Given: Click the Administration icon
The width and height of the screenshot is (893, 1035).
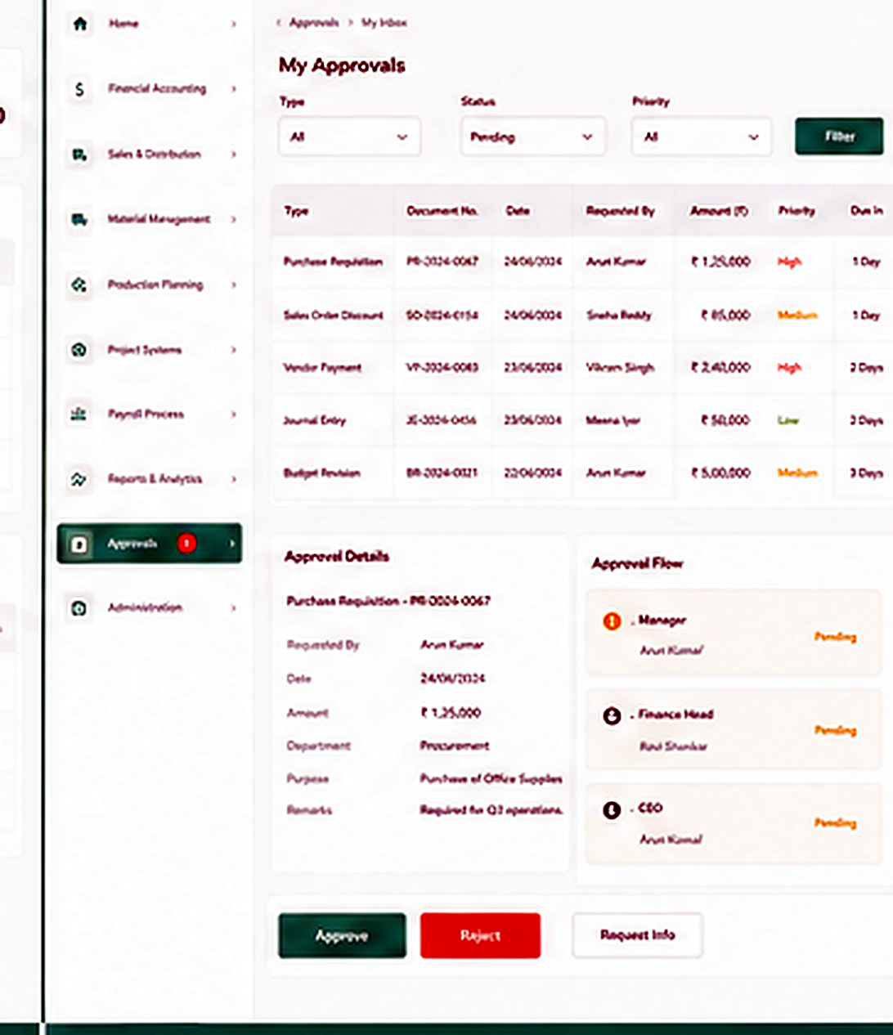Looking at the screenshot, I should pos(79,608).
